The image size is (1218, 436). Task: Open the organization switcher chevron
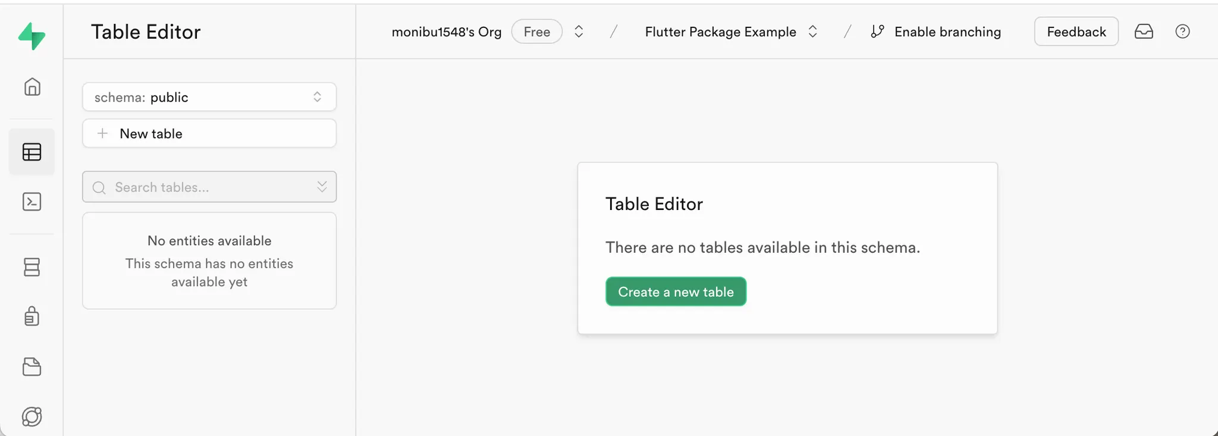point(579,32)
